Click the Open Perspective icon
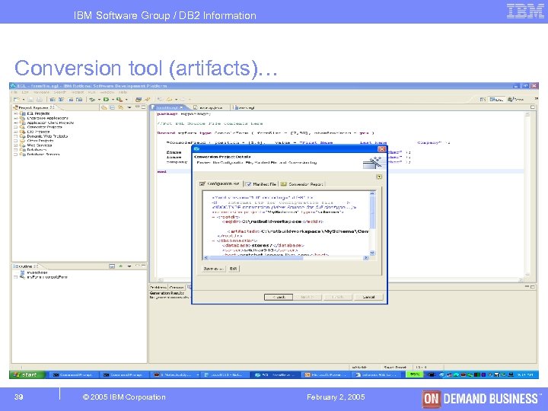The image size is (548, 411). click(483, 100)
